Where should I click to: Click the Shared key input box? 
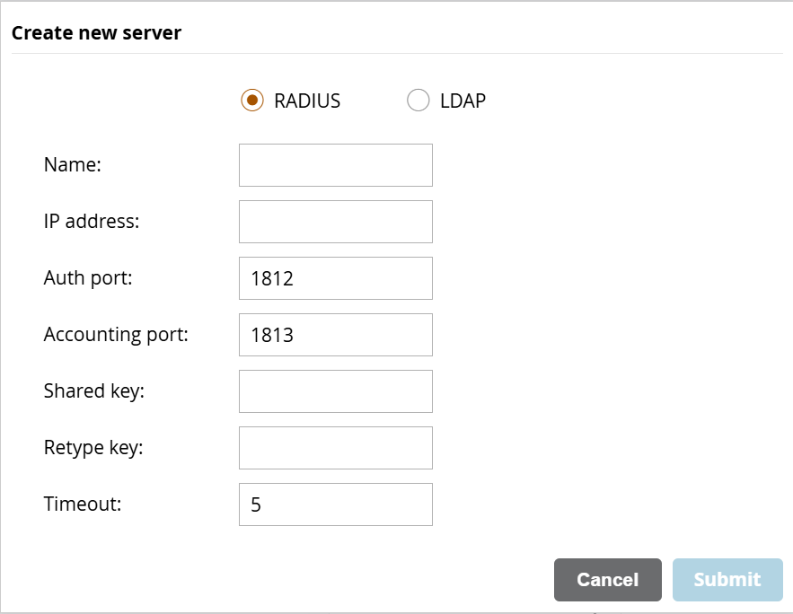336,391
